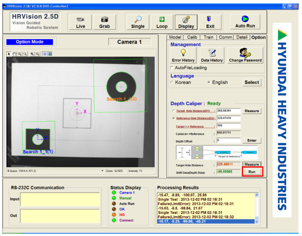Go to the Detail tab
This screenshot has height=236, width=302.
coord(242,37)
